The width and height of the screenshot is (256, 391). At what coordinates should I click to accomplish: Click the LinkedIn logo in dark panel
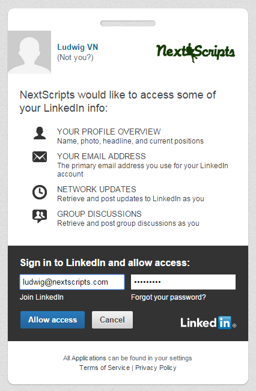tap(208, 323)
